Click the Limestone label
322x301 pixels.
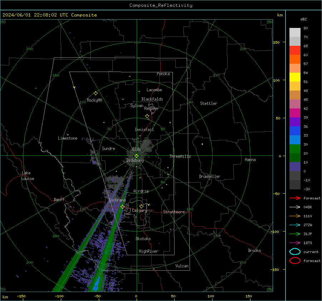(x=68, y=138)
